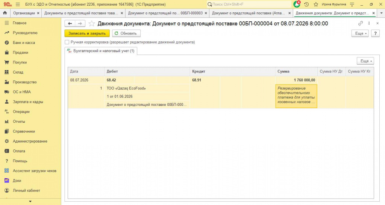
Task: Select the amount cell 1 760 000,00
Action: (x=296, y=80)
